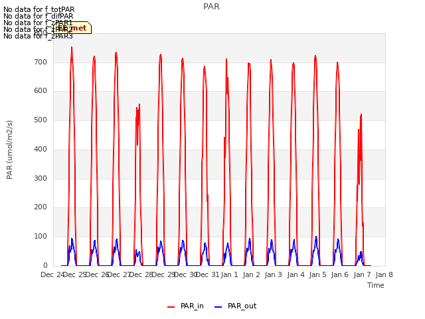
Task: Select the 'No data for f_totPAR' message
Action: [x=39, y=9]
